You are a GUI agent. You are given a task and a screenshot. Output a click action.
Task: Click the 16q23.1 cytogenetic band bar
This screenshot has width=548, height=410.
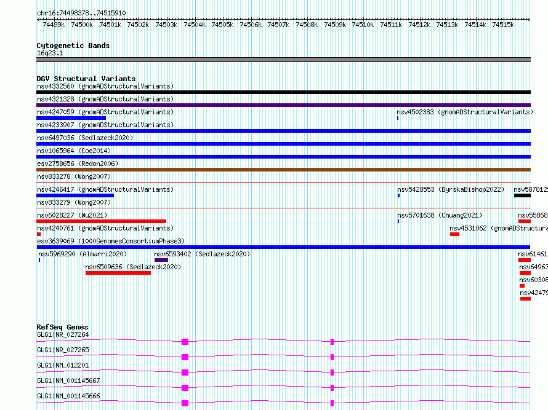point(283,60)
